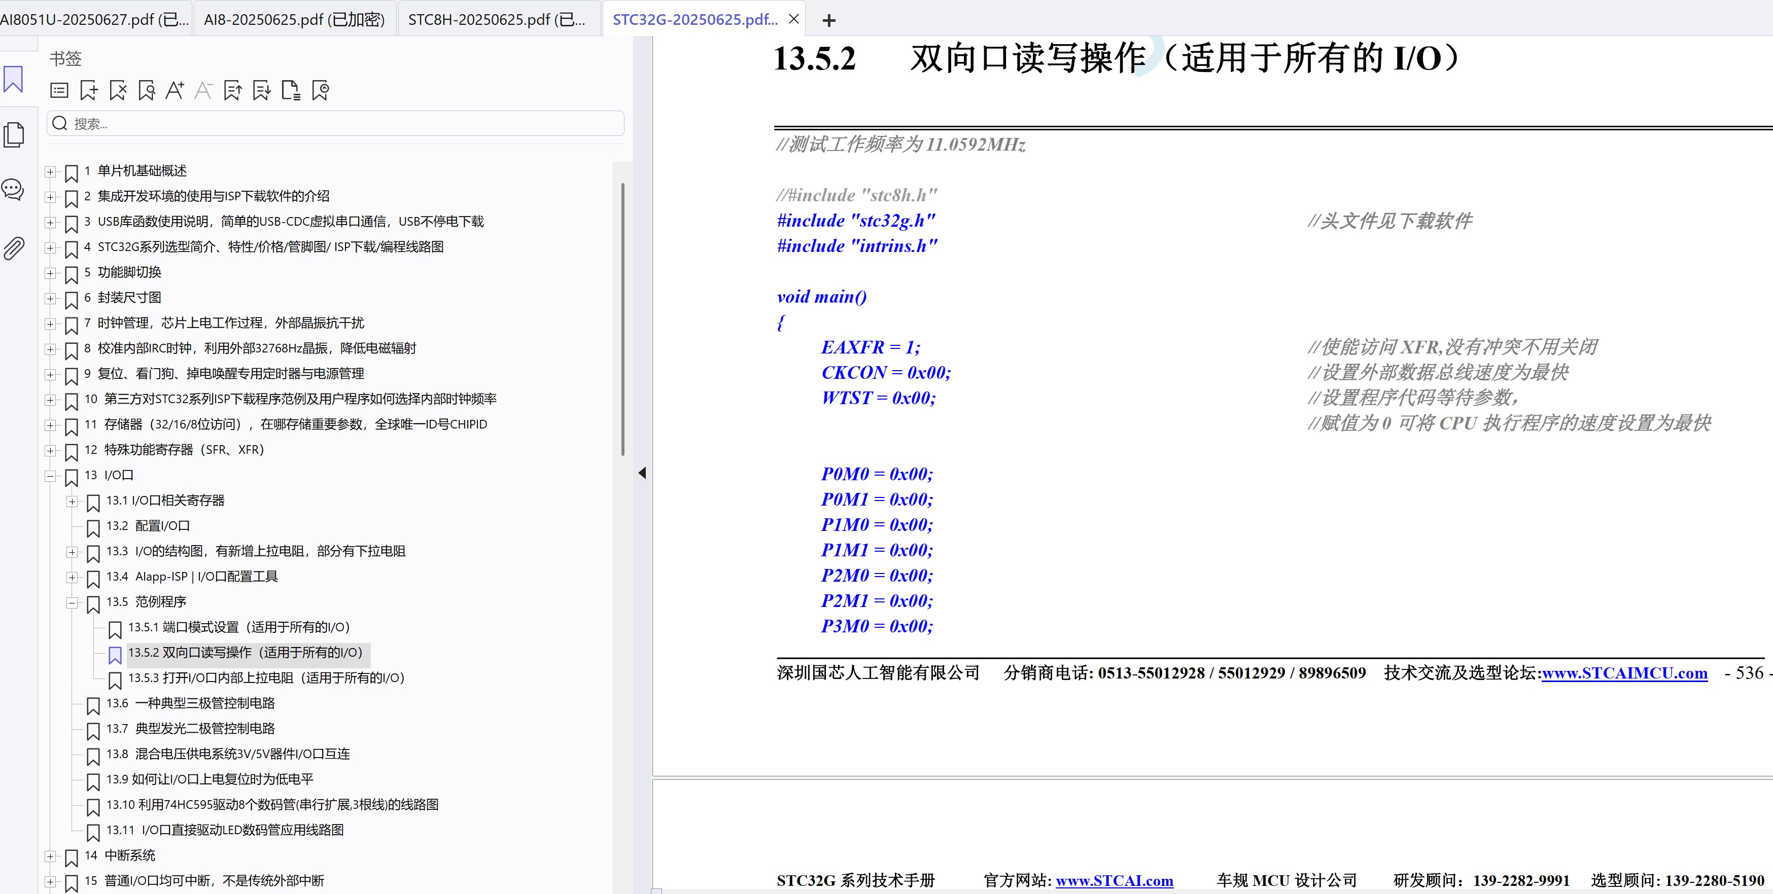Screen dimensions: 1773x894
Task: Click the find bookmark icon
Action: pos(146,90)
